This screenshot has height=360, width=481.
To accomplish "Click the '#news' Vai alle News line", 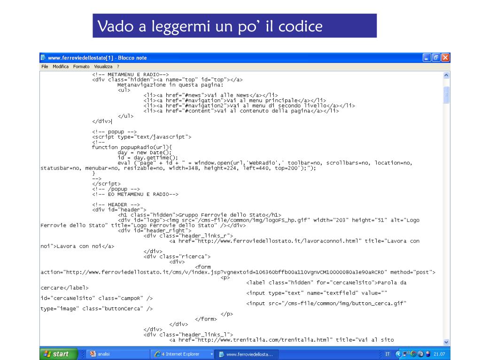I will [210, 95].
